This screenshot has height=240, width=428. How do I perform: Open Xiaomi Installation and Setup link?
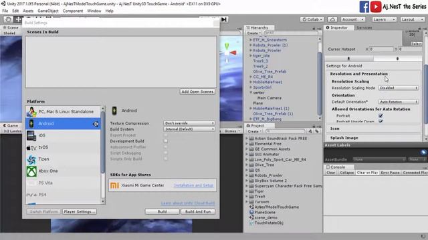(x=193, y=185)
